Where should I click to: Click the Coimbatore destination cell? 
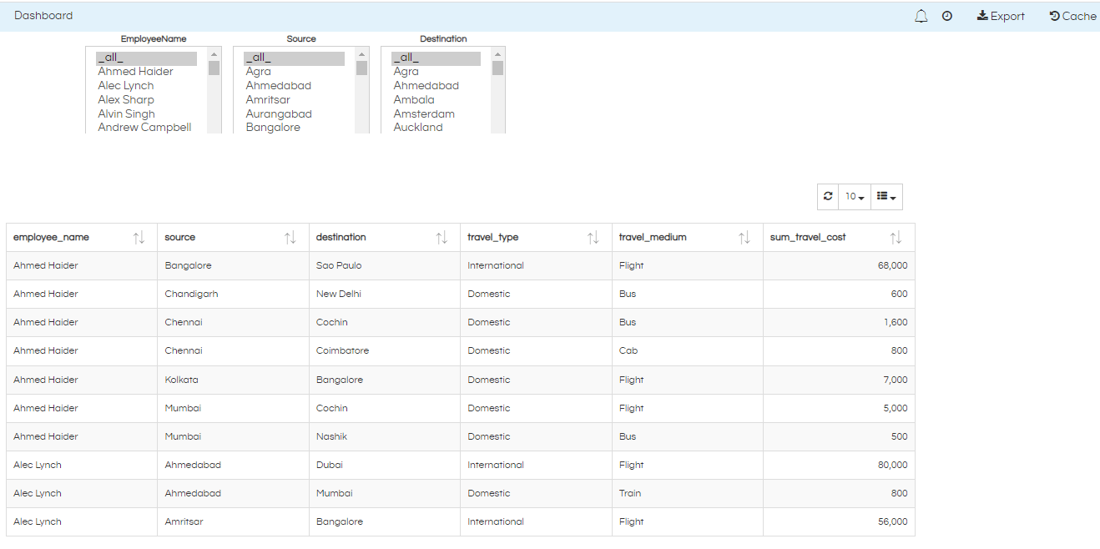coord(385,350)
